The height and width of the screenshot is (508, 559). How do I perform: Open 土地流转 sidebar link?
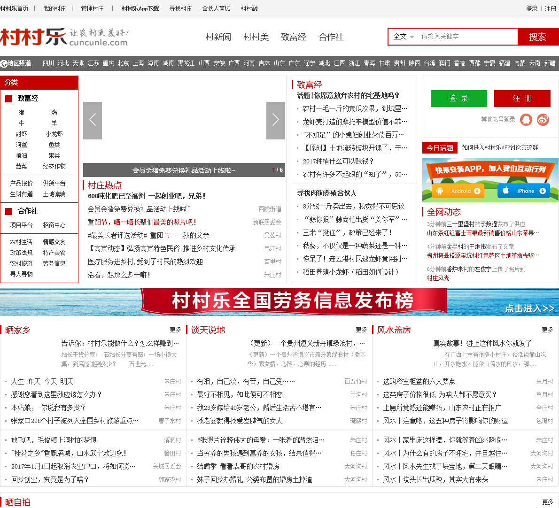coord(54,194)
